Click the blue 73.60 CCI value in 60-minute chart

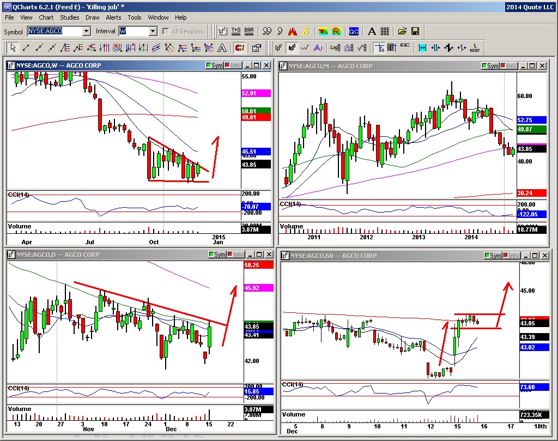(x=534, y=387)
